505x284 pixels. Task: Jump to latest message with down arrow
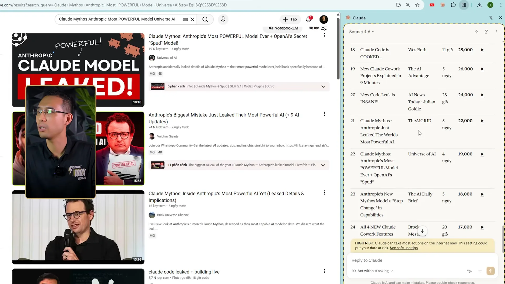pyautogui.click(x=422, y=231)
